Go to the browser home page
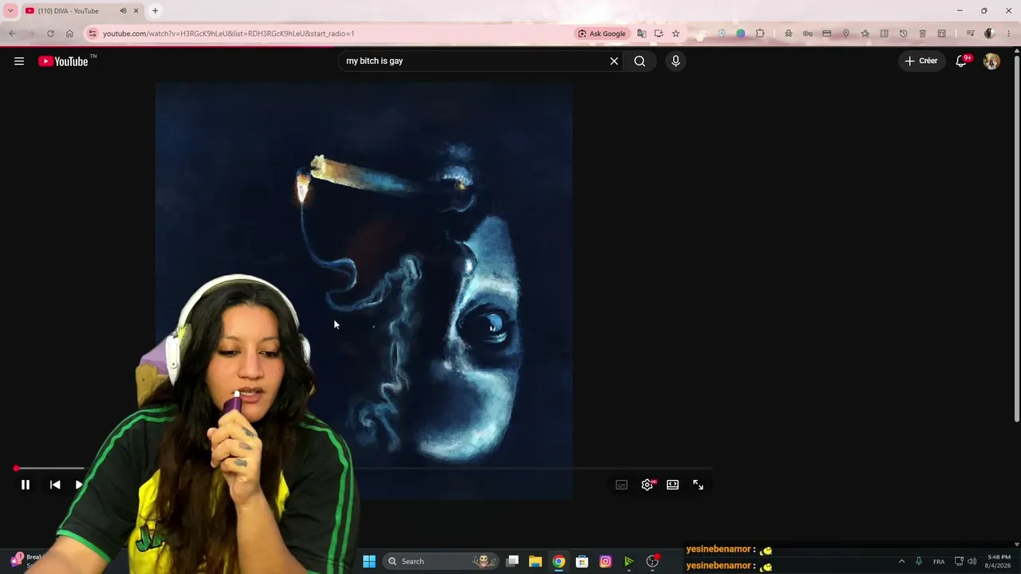Image resolution: width=1021 pixels, height=574 pixels. coord(69,33)
